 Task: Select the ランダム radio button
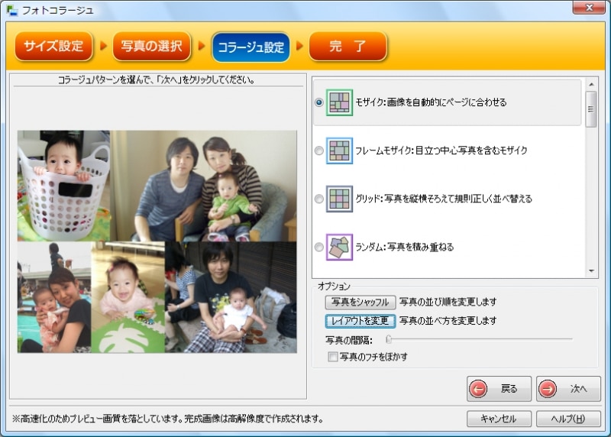tap(318, 248)
